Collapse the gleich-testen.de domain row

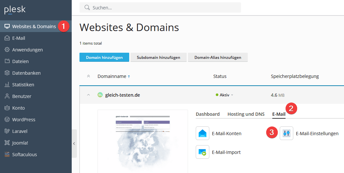tap(89, 95)
